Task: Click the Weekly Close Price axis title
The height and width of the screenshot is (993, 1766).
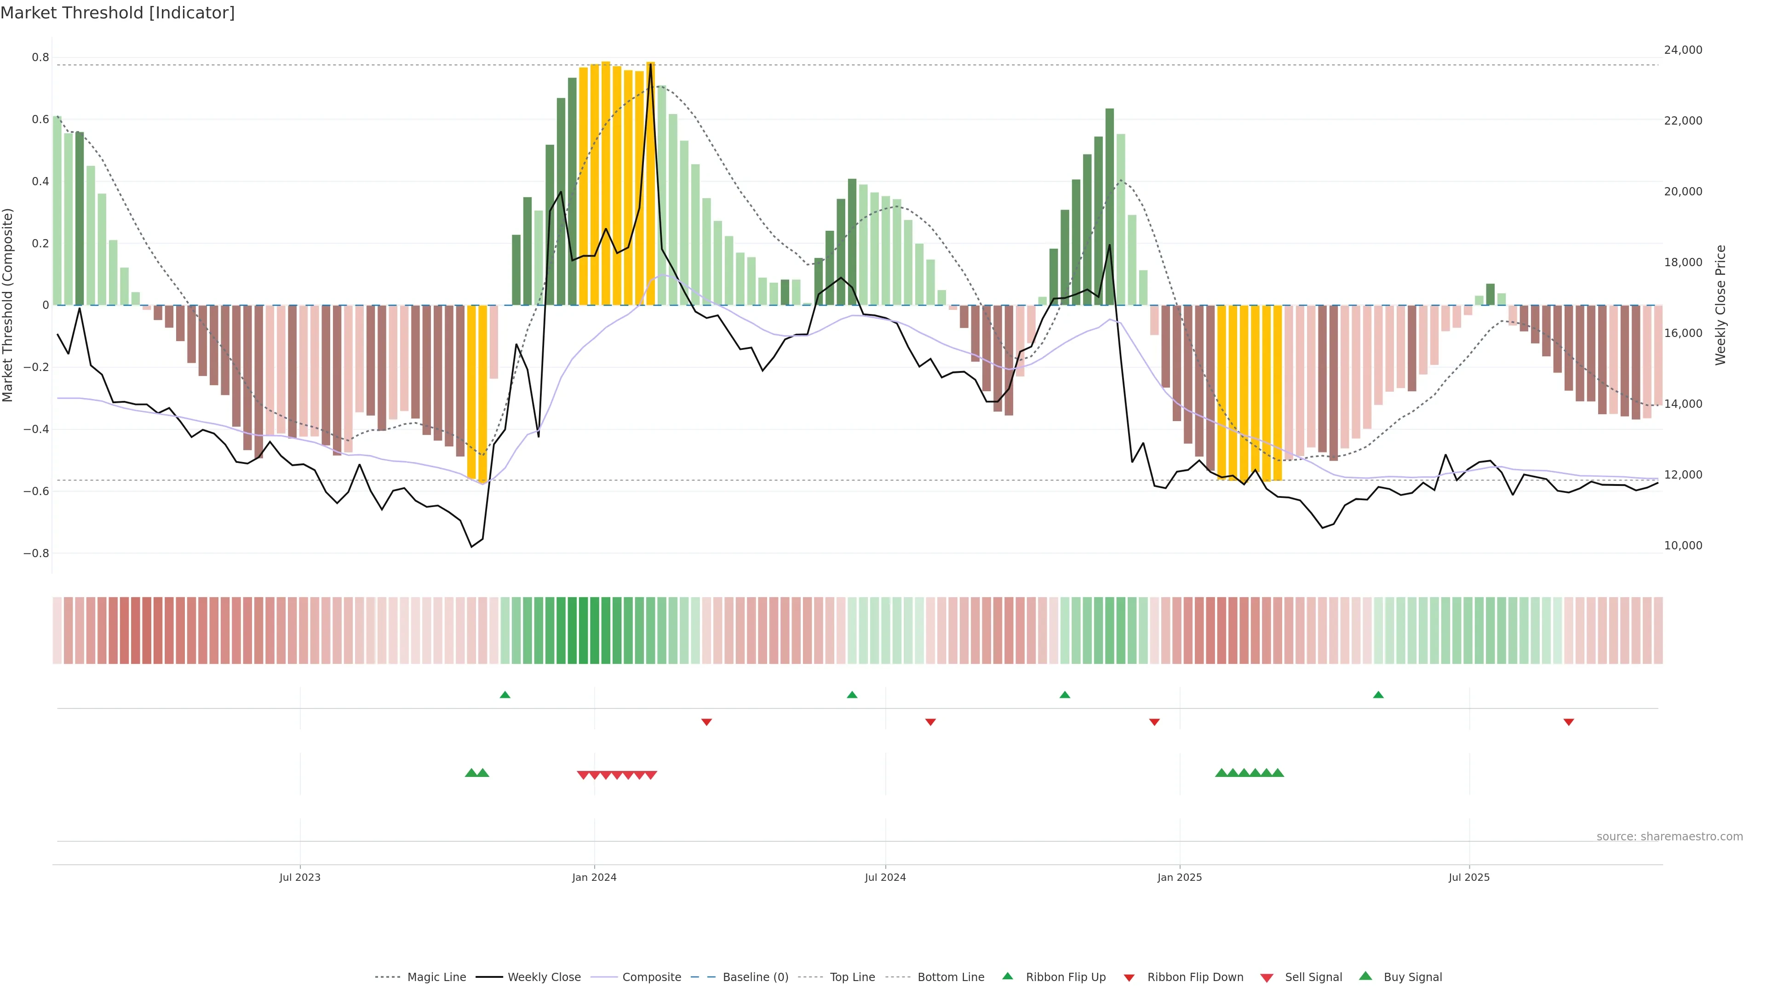Action: pyautogui.click(x=1720, y=305)
